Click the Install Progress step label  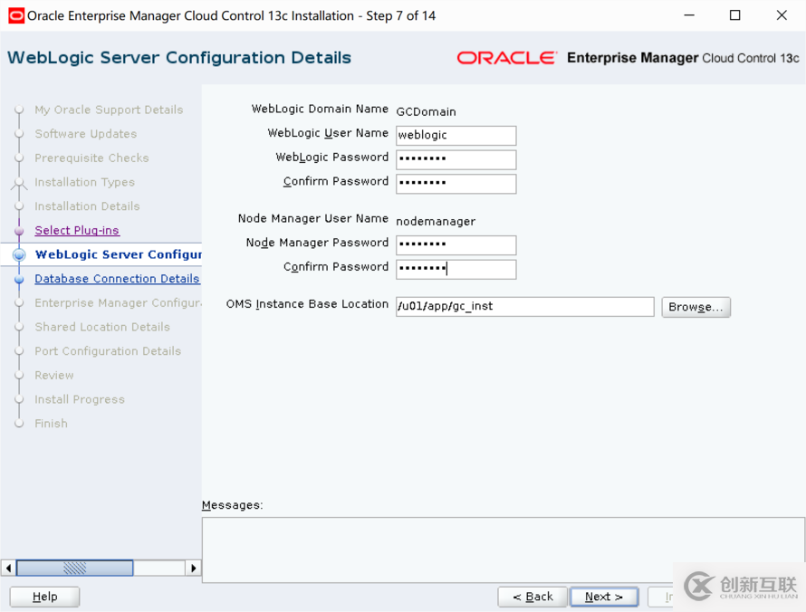[x=80, y=400]
